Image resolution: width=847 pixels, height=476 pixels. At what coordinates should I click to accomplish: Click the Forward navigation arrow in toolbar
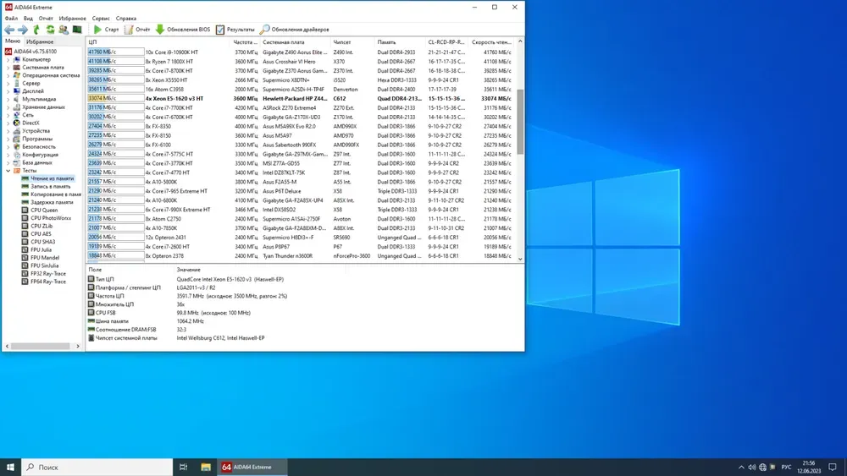[23, 30]
